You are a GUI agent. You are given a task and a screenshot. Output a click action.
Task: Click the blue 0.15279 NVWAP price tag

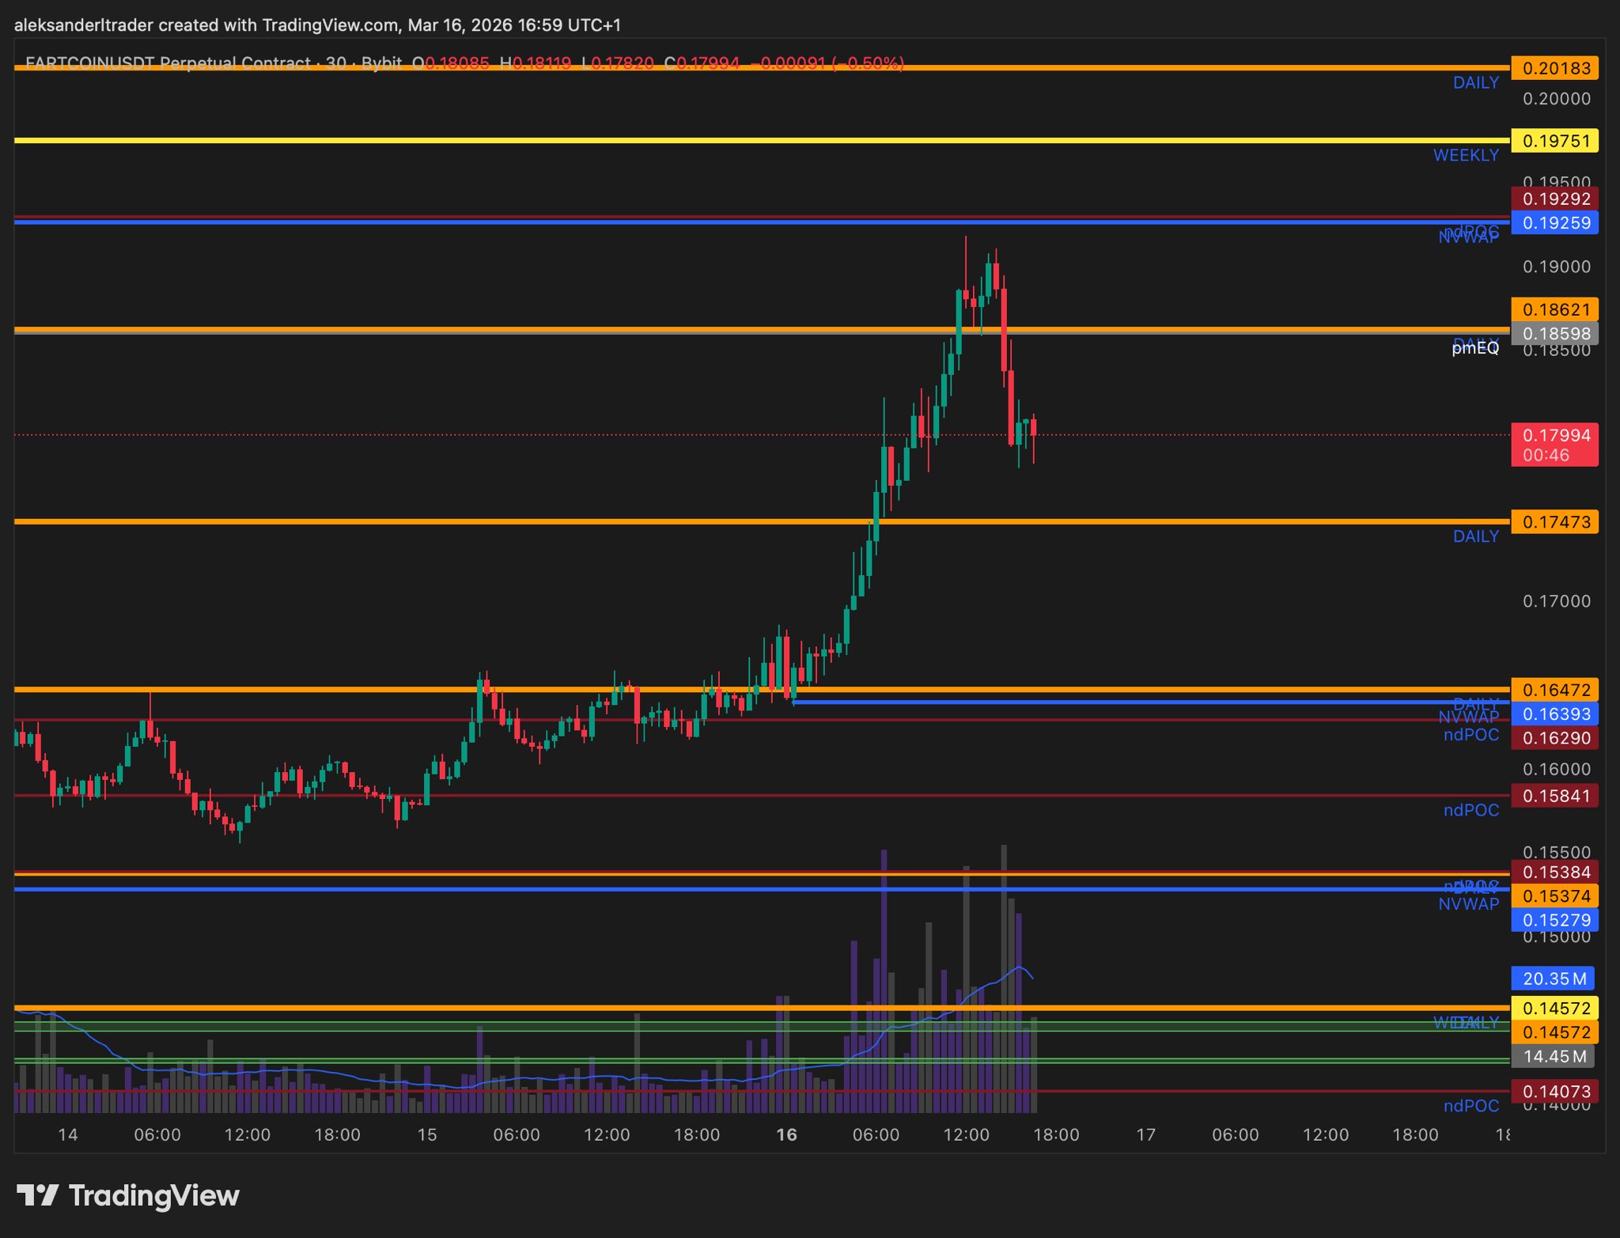point(1554,920)
